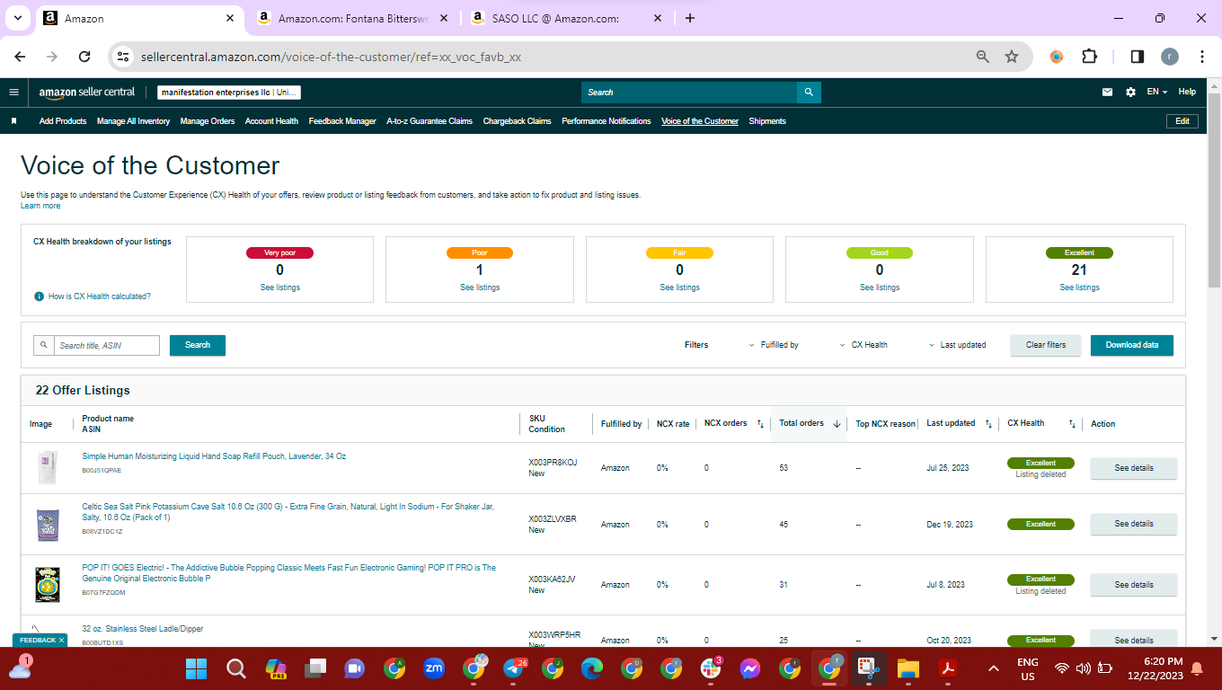1222x690 pixels.
Task: Open the Chrome profile avatar
Action: pos(1169,57)
